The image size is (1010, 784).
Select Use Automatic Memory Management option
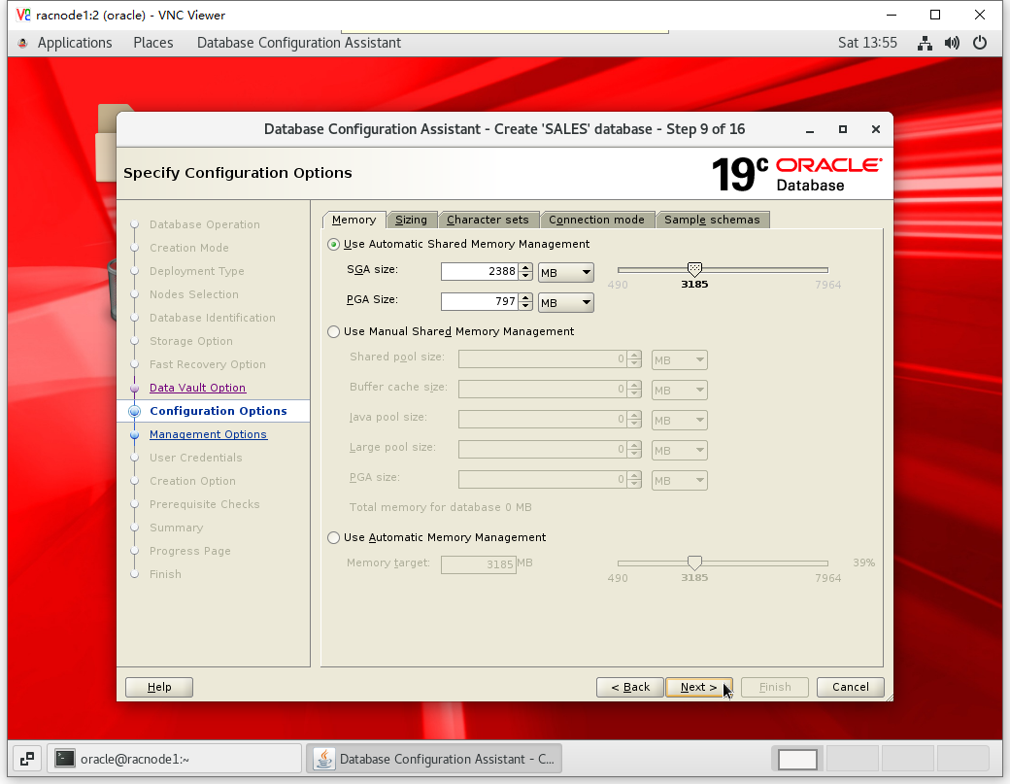pos(334,537)
